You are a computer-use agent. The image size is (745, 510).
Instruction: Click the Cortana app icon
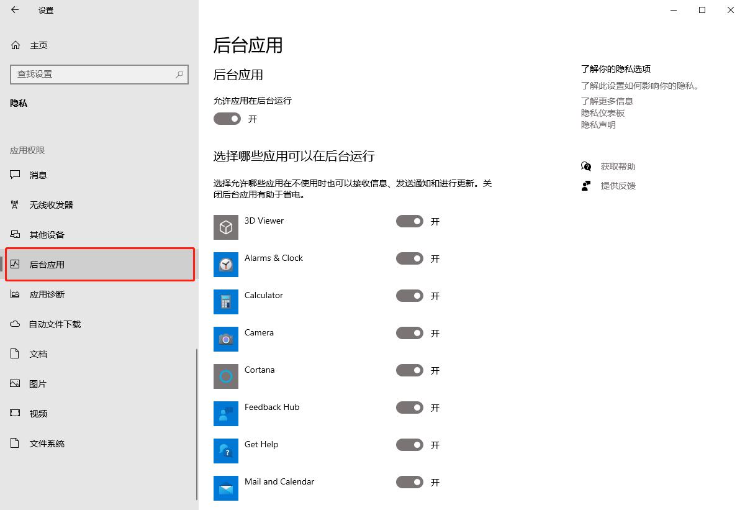coord(225,376)
